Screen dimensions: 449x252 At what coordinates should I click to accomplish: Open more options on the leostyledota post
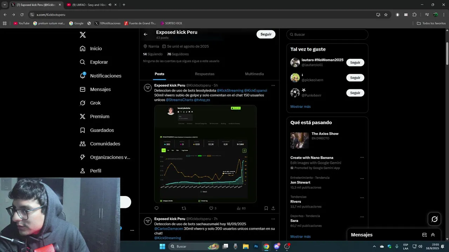tap(273, 85)
